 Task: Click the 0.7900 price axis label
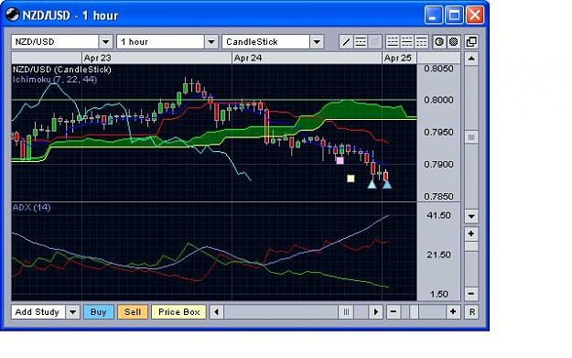[x=438, y=164]
